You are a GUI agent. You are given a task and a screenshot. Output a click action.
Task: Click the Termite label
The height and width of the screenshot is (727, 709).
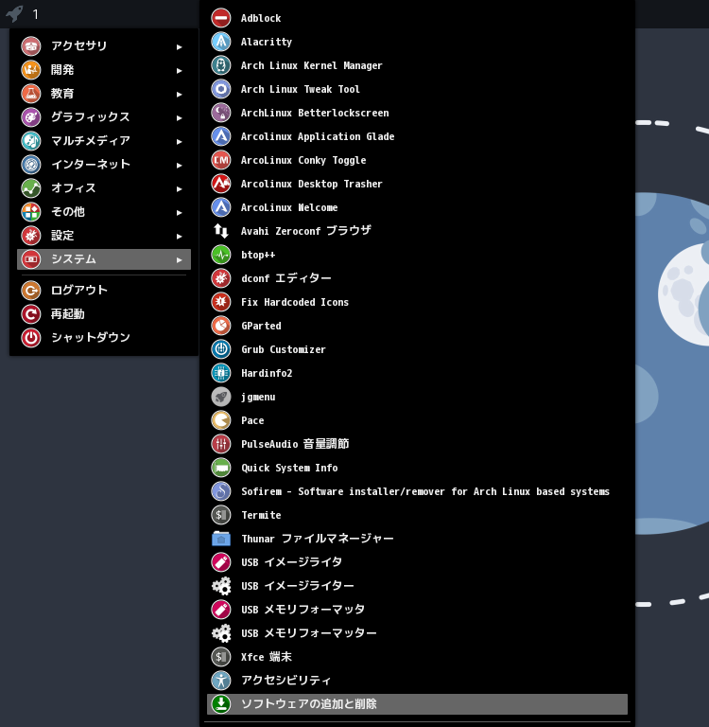pyautogui.click(x=261, y=515)
